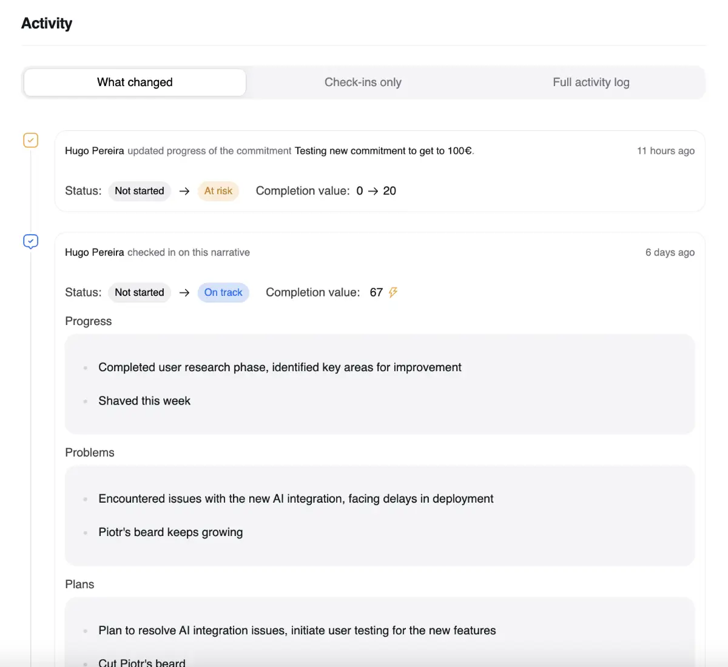Click the Not started badge in commitment update
This screenshot has width=728, height=667.
[x=140, y=191]
